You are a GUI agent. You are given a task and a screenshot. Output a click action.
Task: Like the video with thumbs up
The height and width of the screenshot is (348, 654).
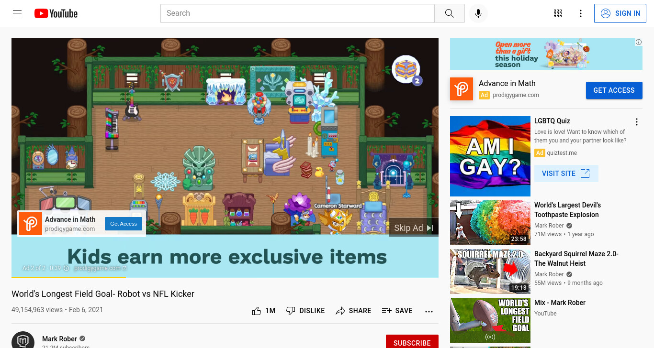click(263, 311)
